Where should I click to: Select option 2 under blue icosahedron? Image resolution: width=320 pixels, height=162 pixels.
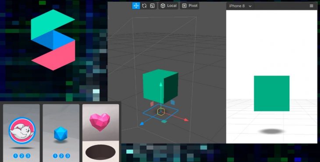click(61, 156)
